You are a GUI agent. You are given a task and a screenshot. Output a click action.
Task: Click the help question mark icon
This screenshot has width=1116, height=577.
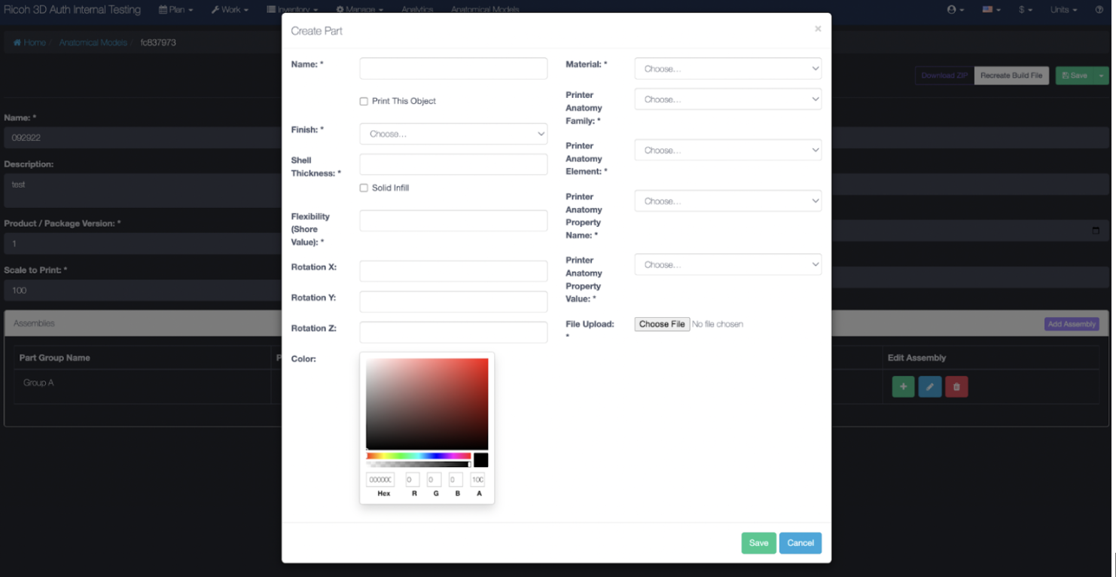click(x=1099, y=10)
